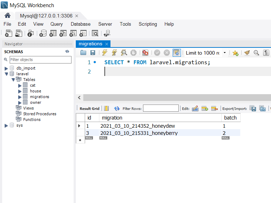
Task: Sort by the batch column header
Action: coord(231,118)
